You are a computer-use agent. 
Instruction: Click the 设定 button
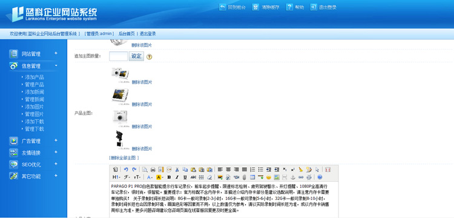[136, 56]
